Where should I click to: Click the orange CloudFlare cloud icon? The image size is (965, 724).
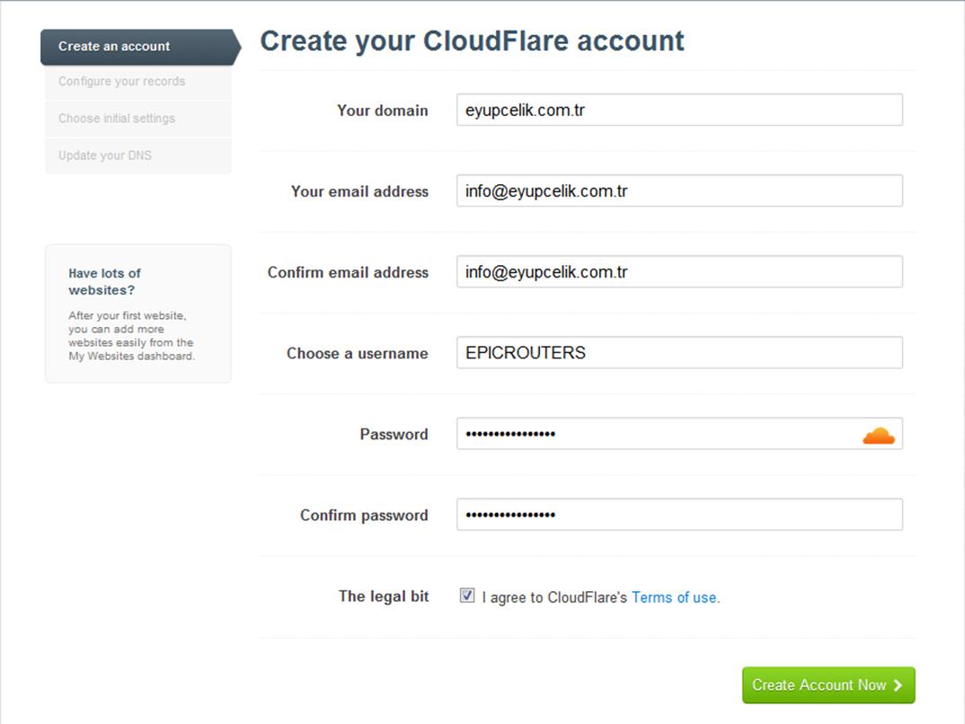point(878,436)
